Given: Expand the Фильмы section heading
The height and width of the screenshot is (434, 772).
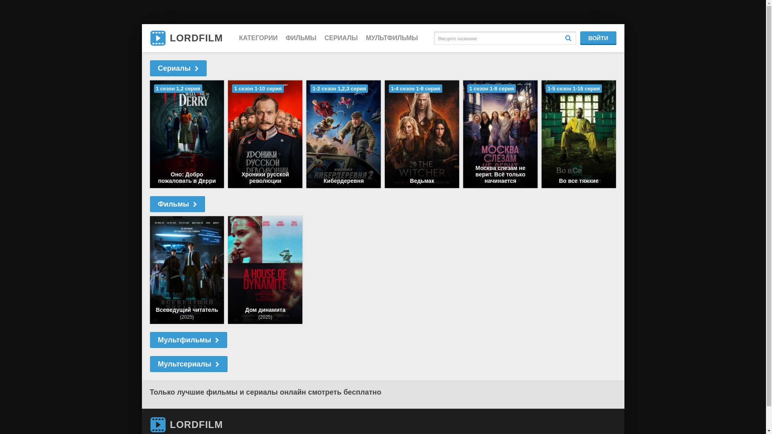Looking at the screenshot, I should [177, 204].
